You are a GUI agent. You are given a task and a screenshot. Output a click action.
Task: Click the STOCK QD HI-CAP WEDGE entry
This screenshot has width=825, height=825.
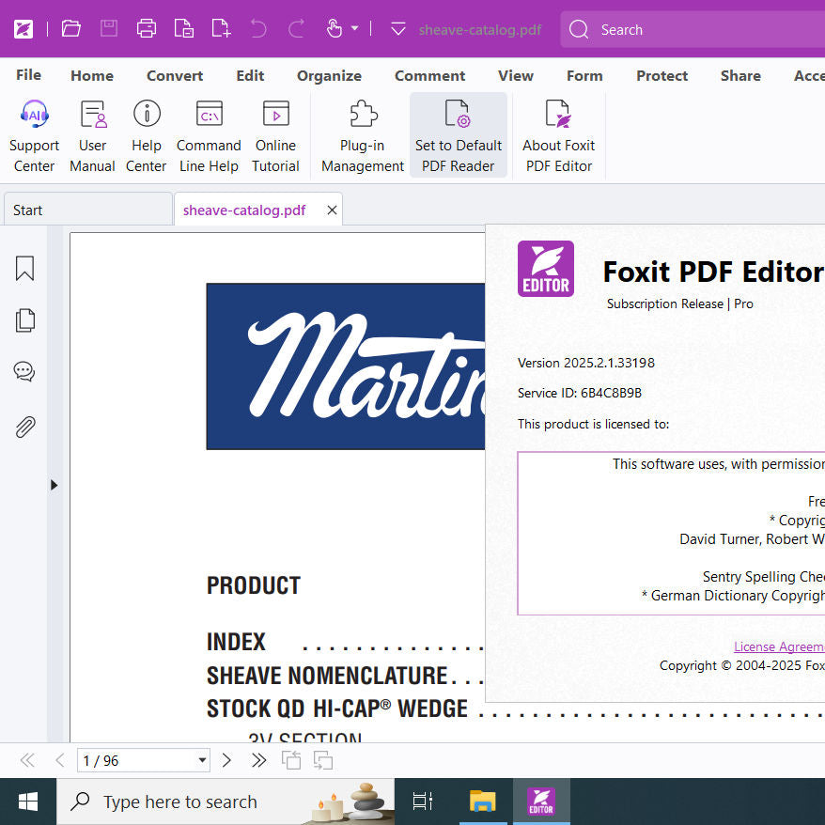coord(336,708)
